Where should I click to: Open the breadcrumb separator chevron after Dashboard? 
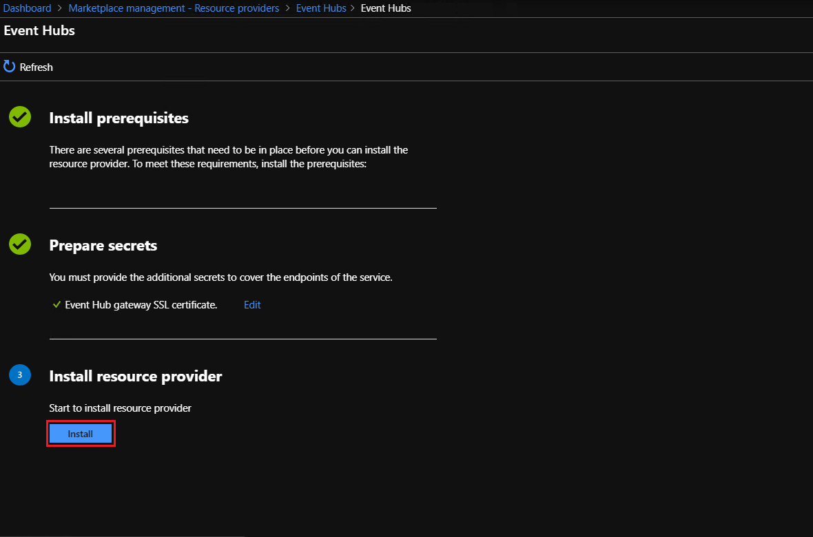coord(59,8)
